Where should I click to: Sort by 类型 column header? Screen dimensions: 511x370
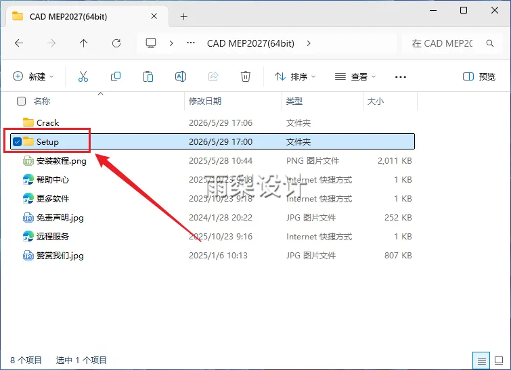294,101
